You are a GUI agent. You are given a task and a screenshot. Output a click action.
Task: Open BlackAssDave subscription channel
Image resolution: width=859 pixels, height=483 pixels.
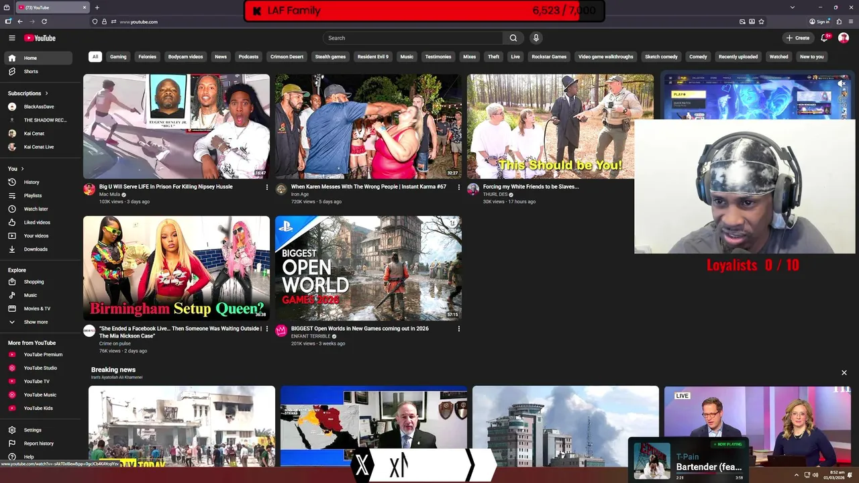tap(38, 107)
